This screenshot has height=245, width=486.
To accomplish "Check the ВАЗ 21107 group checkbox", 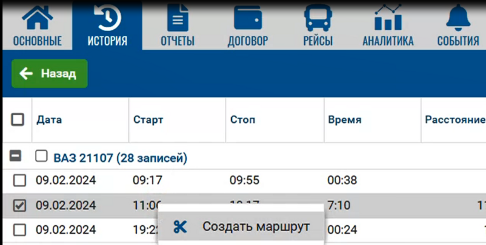I will click(x=41, y=156).
